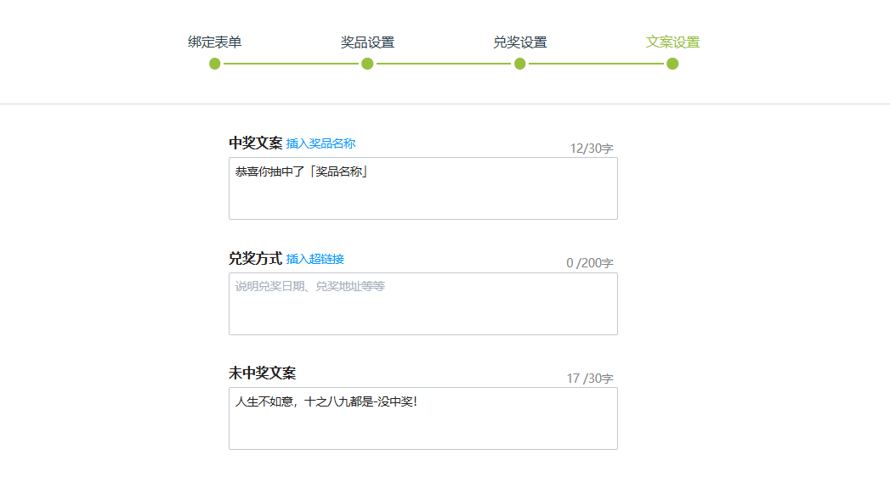
Task: Click the 未中奖文案 heading
Action: 262,373
